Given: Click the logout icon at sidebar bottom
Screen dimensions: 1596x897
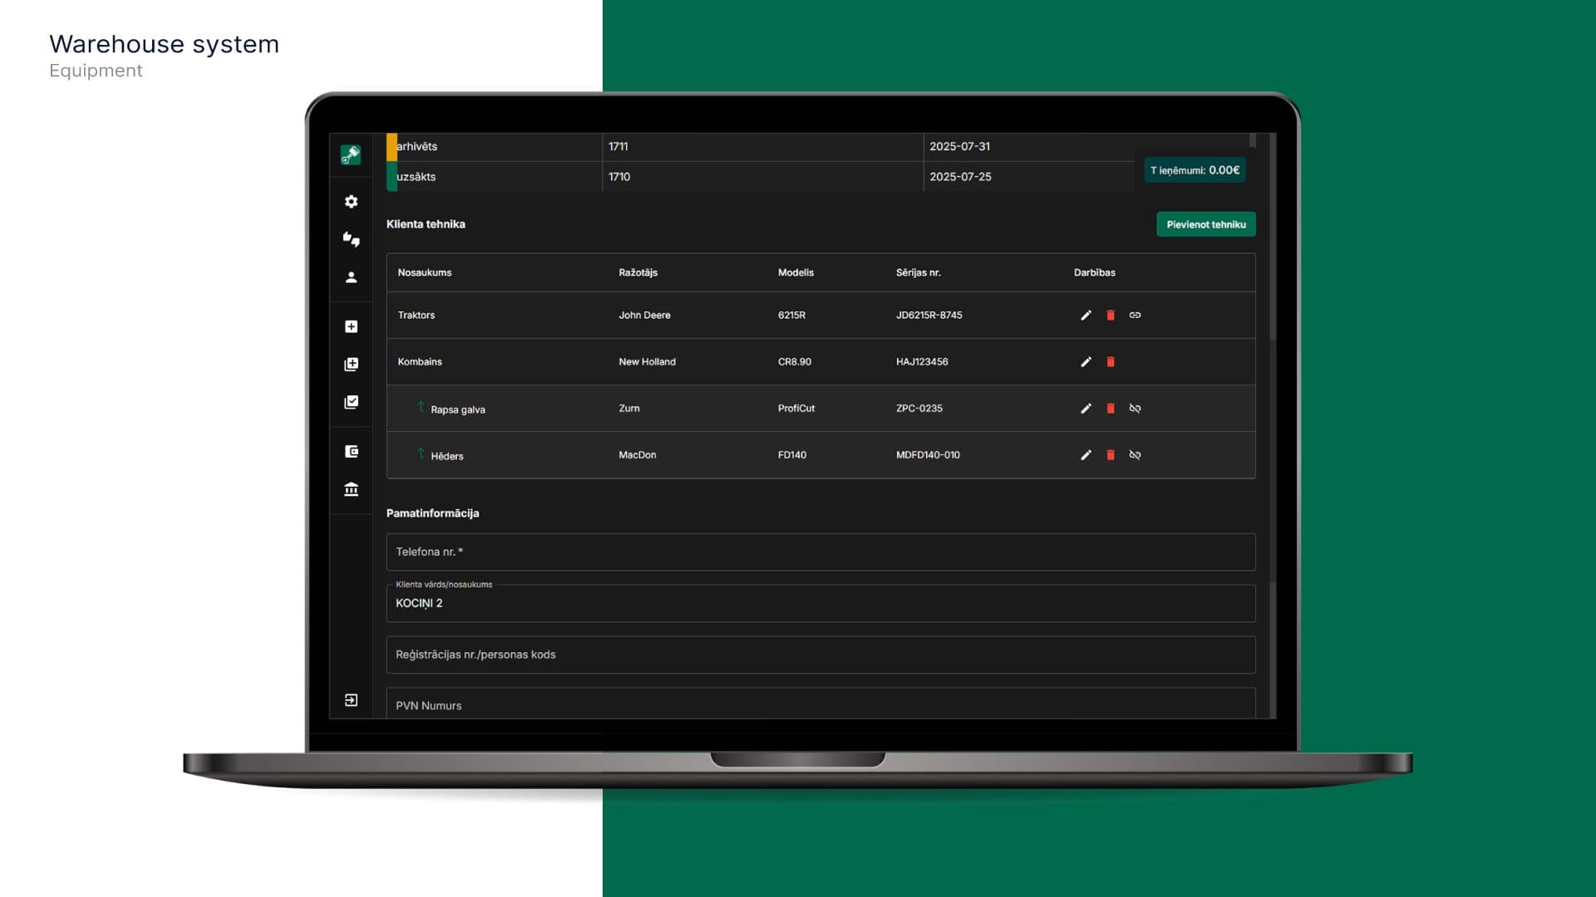Looking at the screenshot, I should tap(351, 700).
